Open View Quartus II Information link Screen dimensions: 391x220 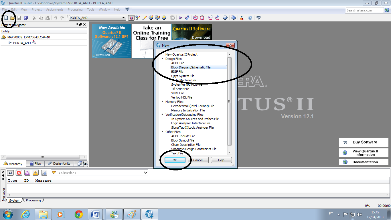364,153
